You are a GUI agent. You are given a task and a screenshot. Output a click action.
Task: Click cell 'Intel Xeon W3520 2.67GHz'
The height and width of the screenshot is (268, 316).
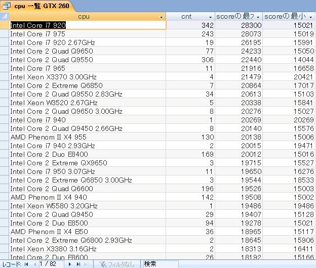(88, 103)
